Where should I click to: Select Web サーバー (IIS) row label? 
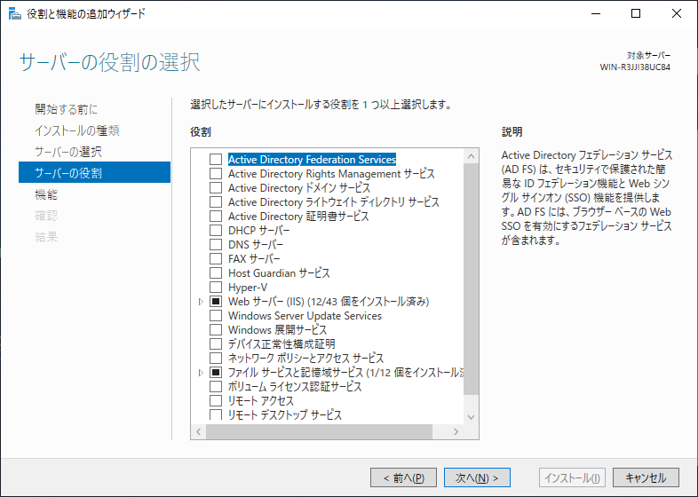click(x=329, y=302)
